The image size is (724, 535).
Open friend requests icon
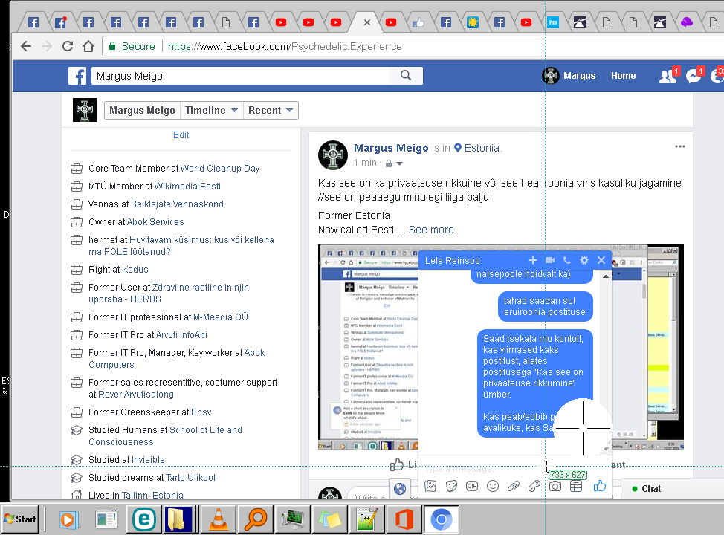pyautogui.click(x=668, y=77)
